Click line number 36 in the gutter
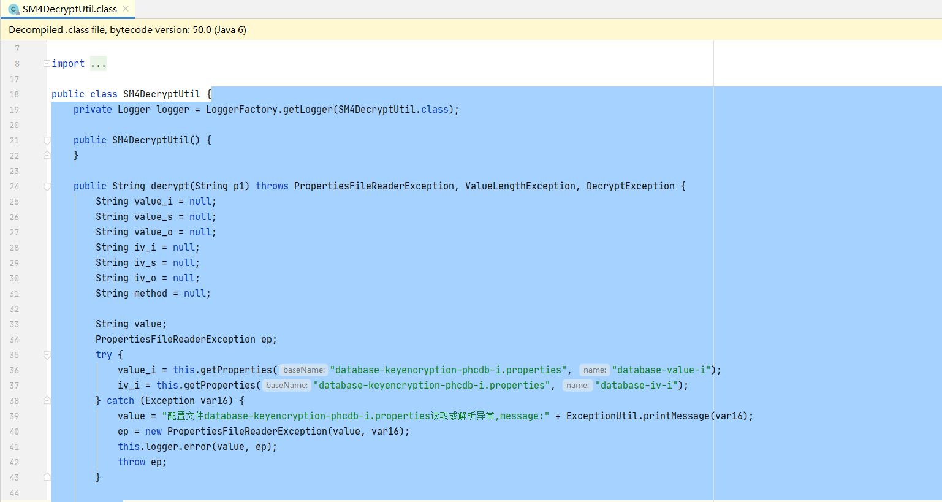942x502 pixels. 14,370
